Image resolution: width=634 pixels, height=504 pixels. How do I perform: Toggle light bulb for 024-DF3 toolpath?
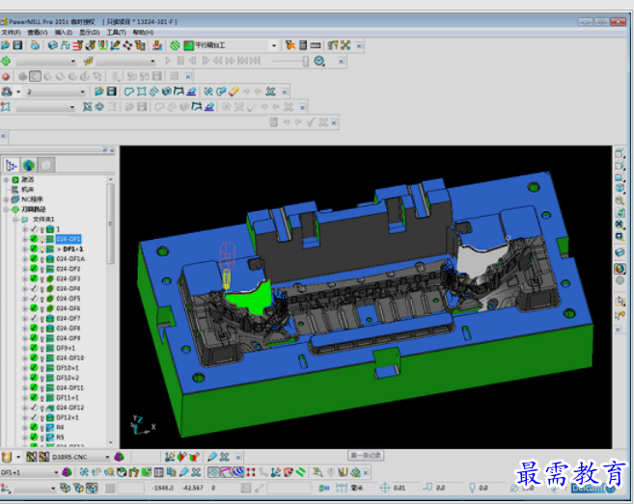[42, 279]
